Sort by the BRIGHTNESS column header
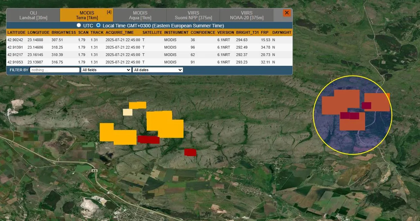Viewport: 420px width, 221px height. (x=63, y=32)
